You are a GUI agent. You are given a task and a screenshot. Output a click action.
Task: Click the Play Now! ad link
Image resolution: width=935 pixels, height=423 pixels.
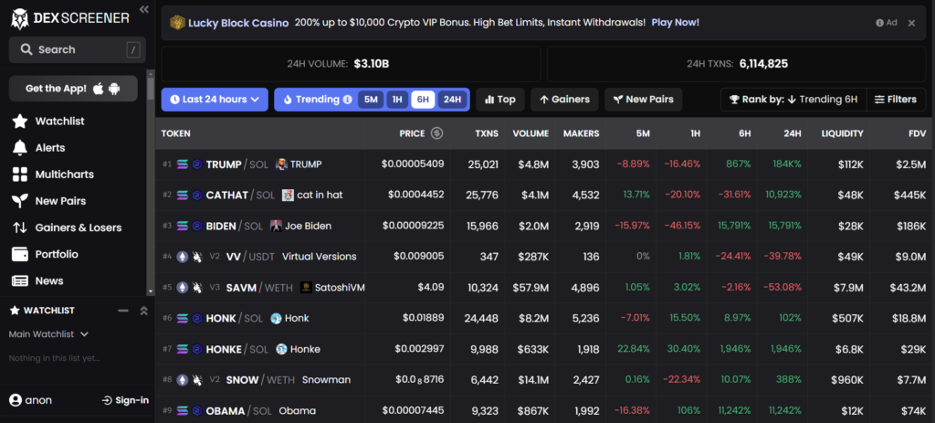675,23
